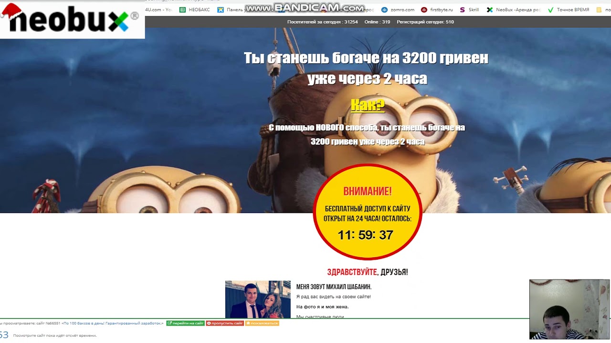
Task: Click the Точное ВРЕМЯ green checkmark icon
Action: [x=550, y=10]
